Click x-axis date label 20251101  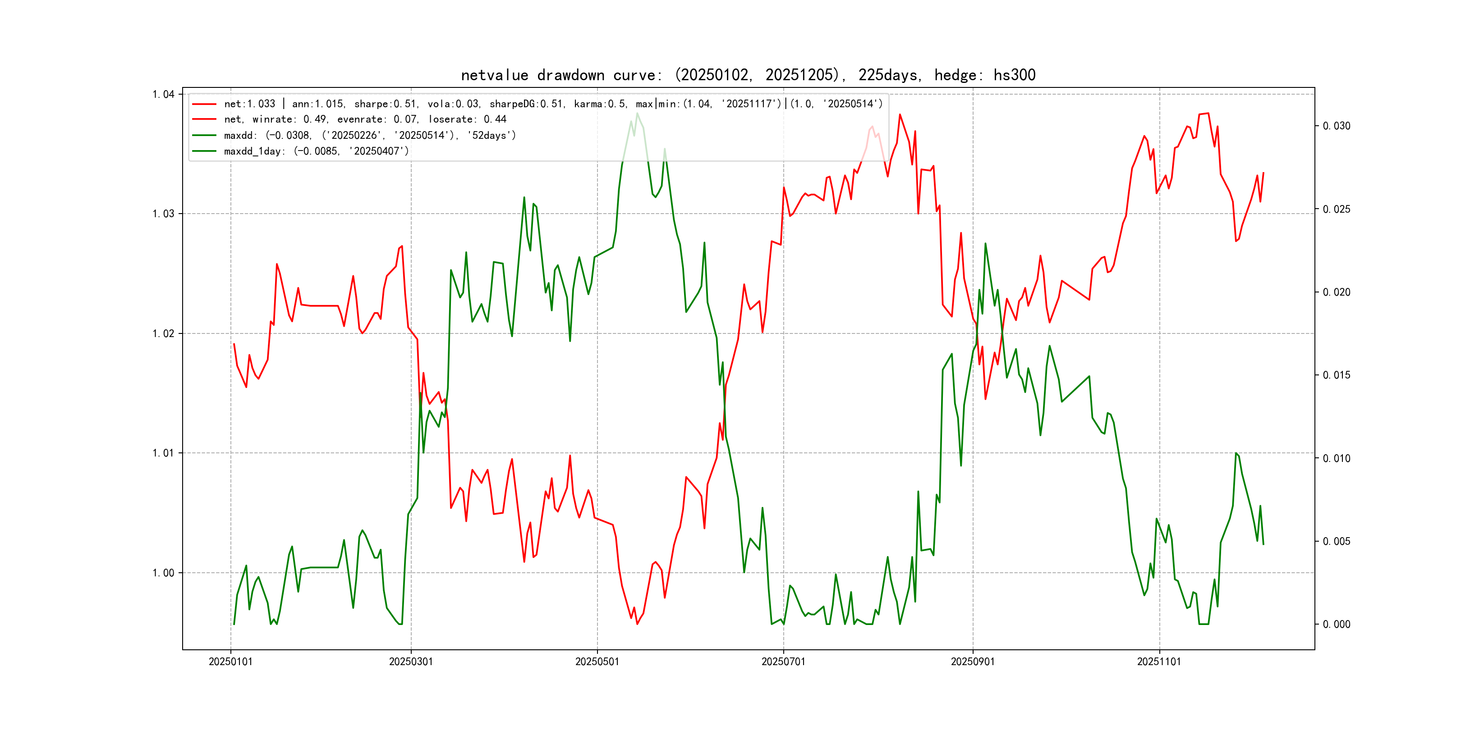1159,662
